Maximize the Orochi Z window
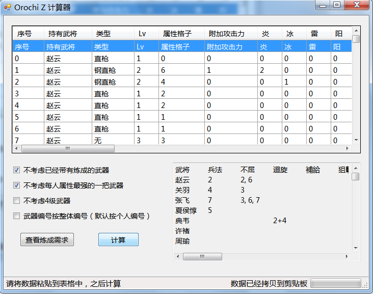This screenshot has width=373, height=294. (336, 5)
